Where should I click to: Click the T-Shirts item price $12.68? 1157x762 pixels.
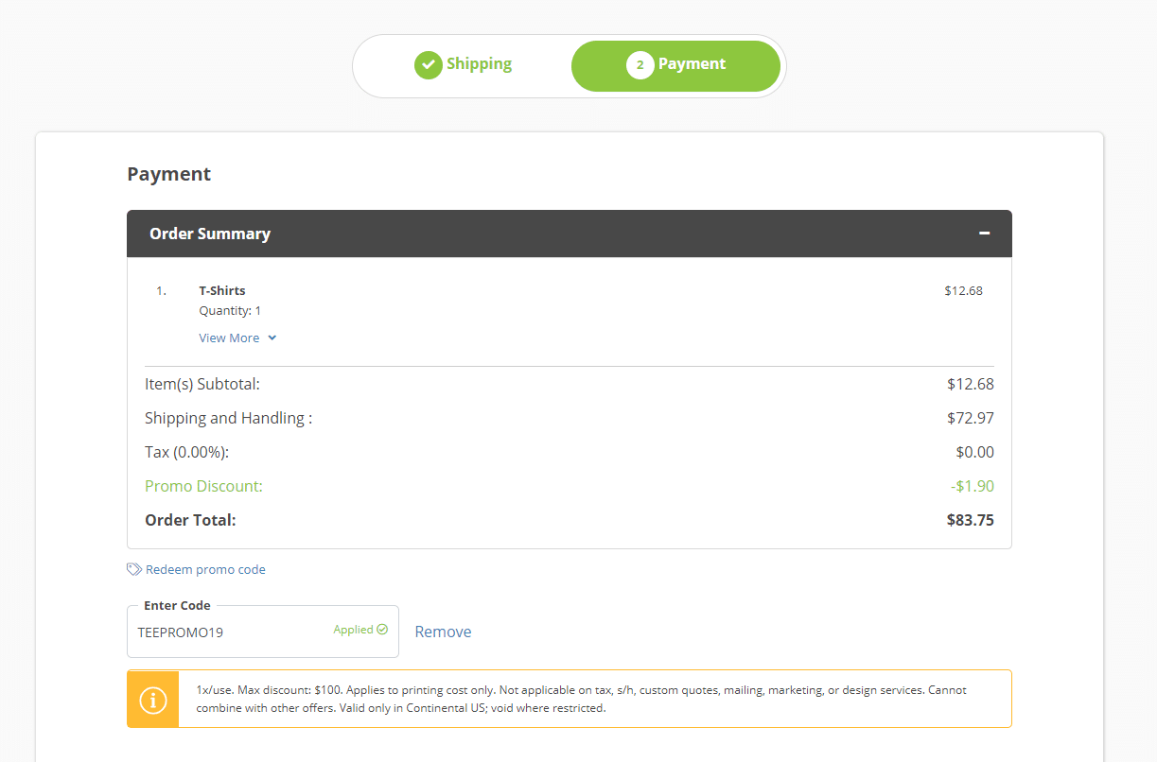tap(963, 290)
